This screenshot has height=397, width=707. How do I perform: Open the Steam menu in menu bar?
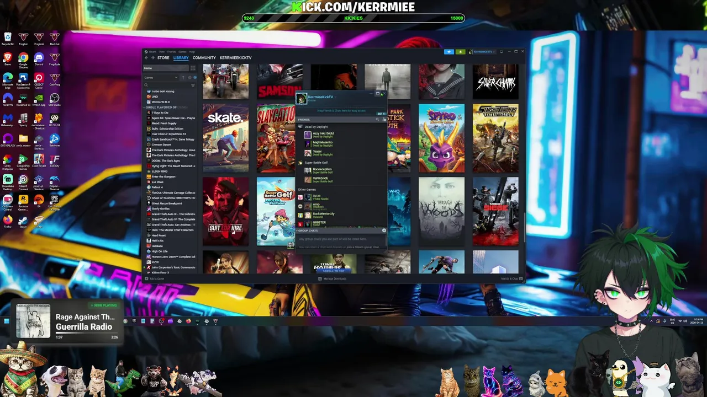click(152, 52)
